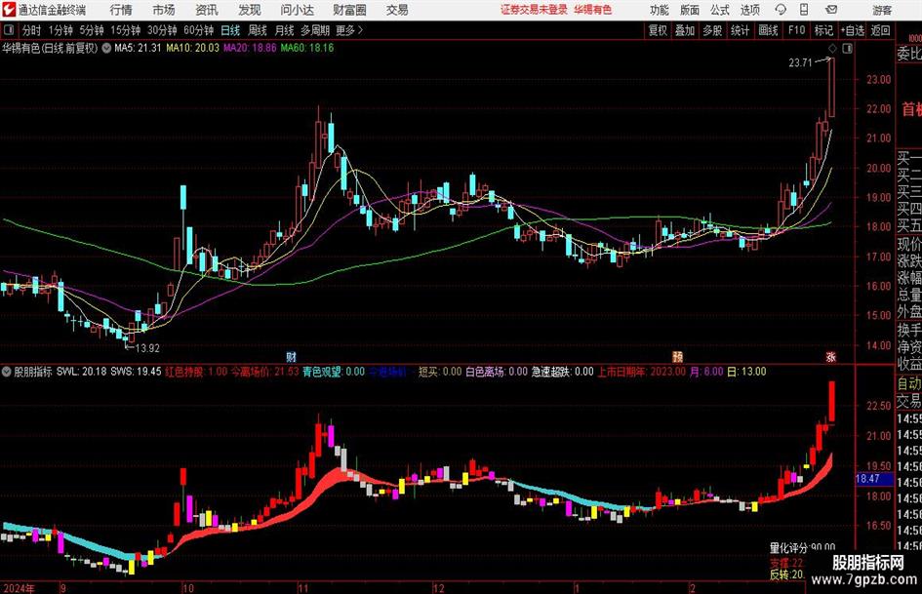The width and height of the screenshot is (922, 594).
Task: Click the diamond marker icon above chart
Action: [x=832, y=49]
